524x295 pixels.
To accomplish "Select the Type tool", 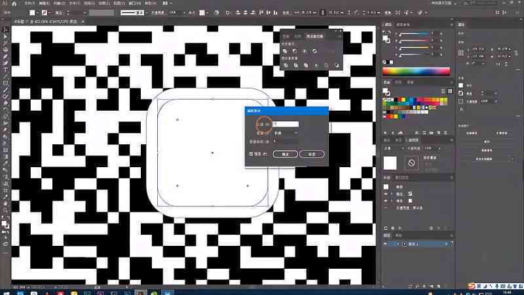I will [x=5, y=69].
